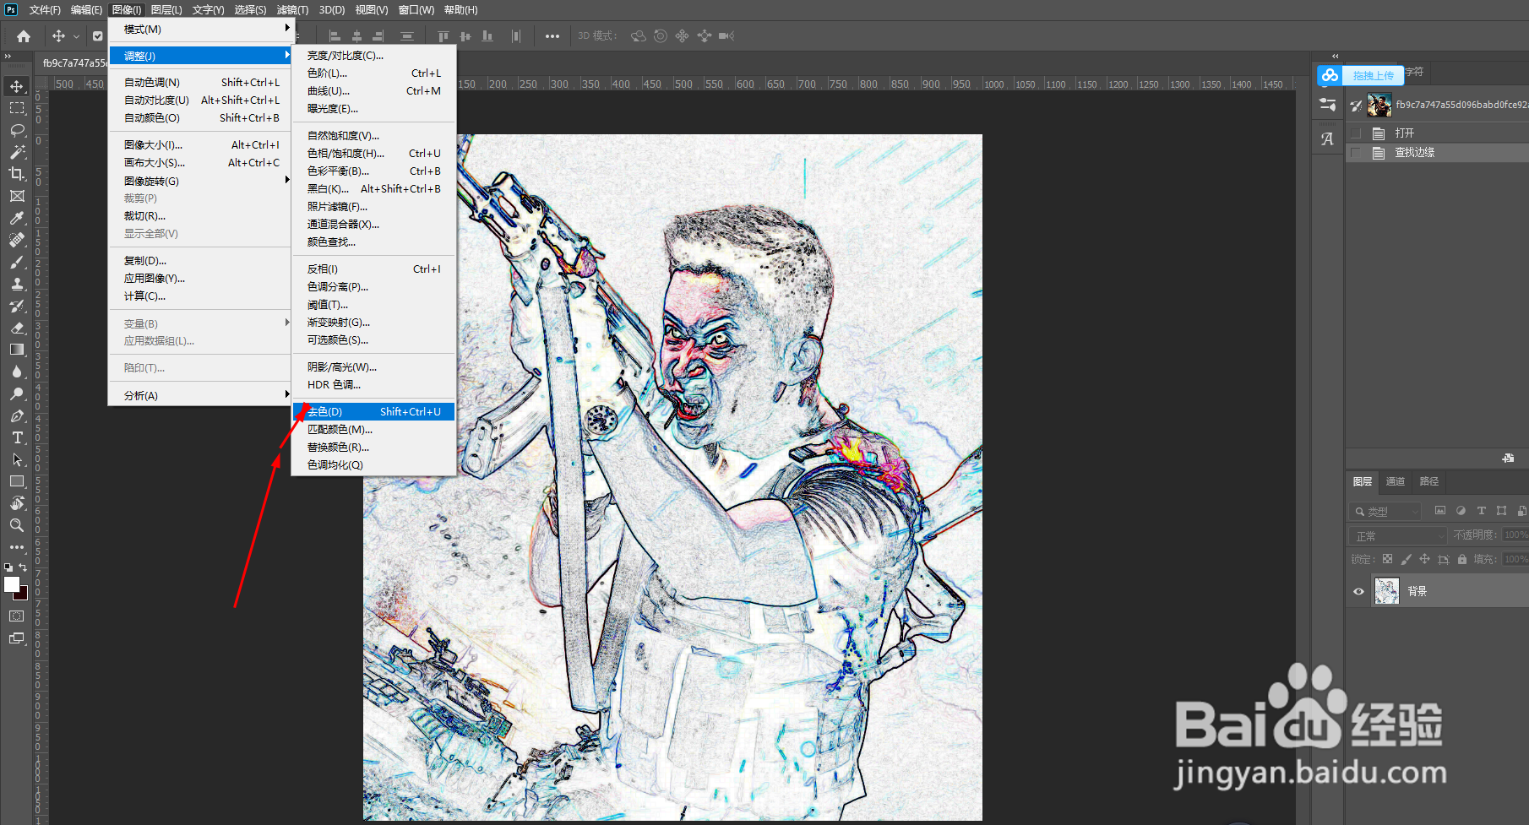Select the Eraser tool
The height and width of the screenshot is (825, 1529).
click(x=17, y=328)
